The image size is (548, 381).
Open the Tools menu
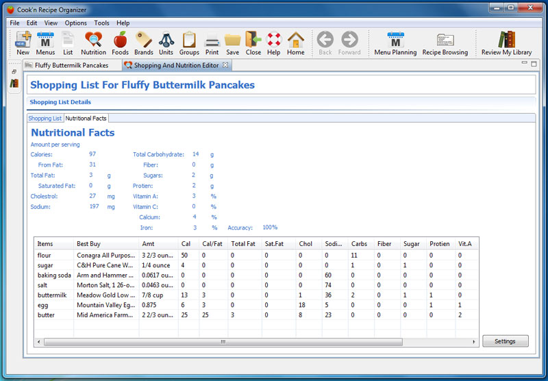(x=101, y=23)
